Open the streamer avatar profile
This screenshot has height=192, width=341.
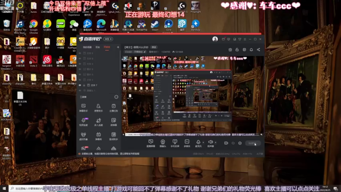(x=215, y=39)
